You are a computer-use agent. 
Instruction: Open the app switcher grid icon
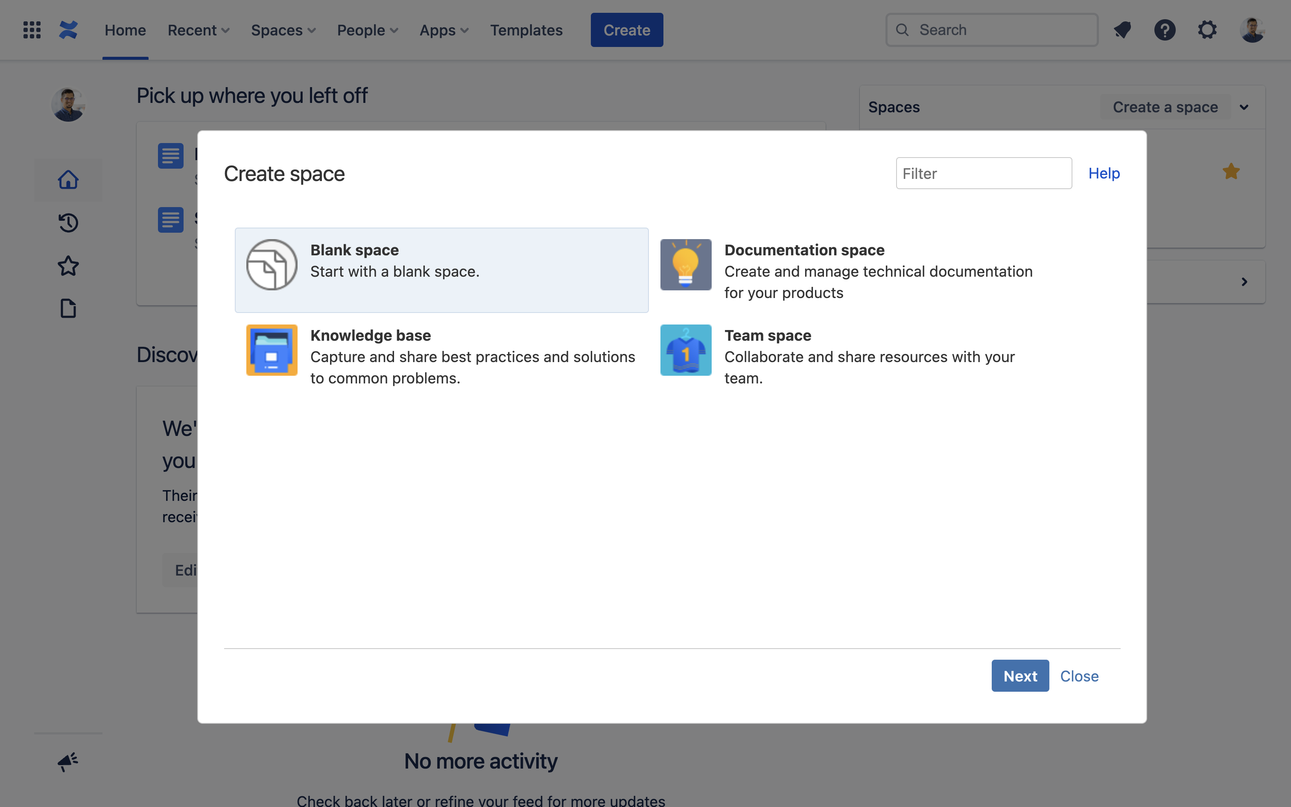[32, 30]
